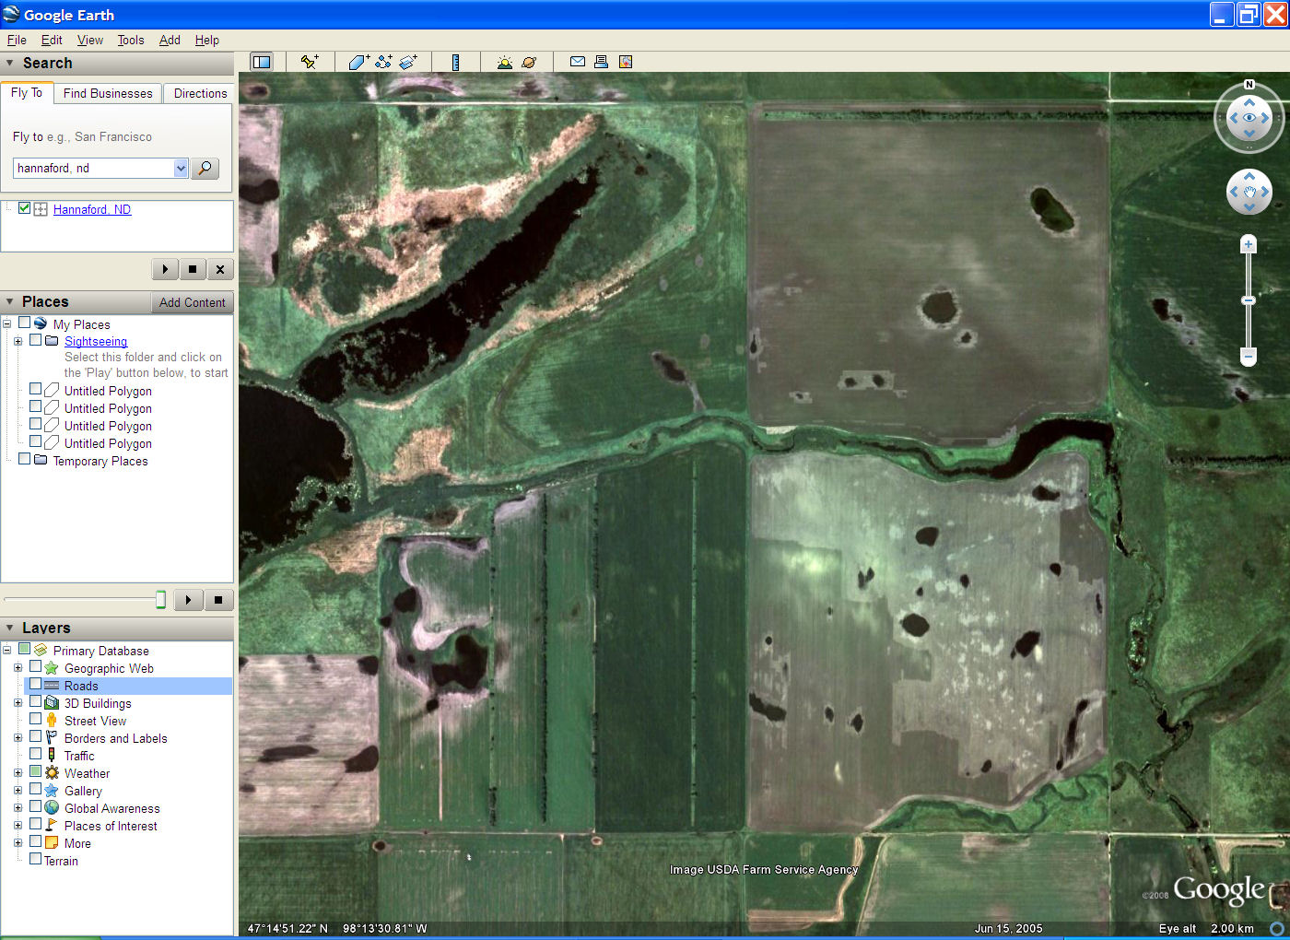The width and height of the screenshot is (1290, 940).
Task: Click the Places tour time slider handle
Action: coord(160,600)
